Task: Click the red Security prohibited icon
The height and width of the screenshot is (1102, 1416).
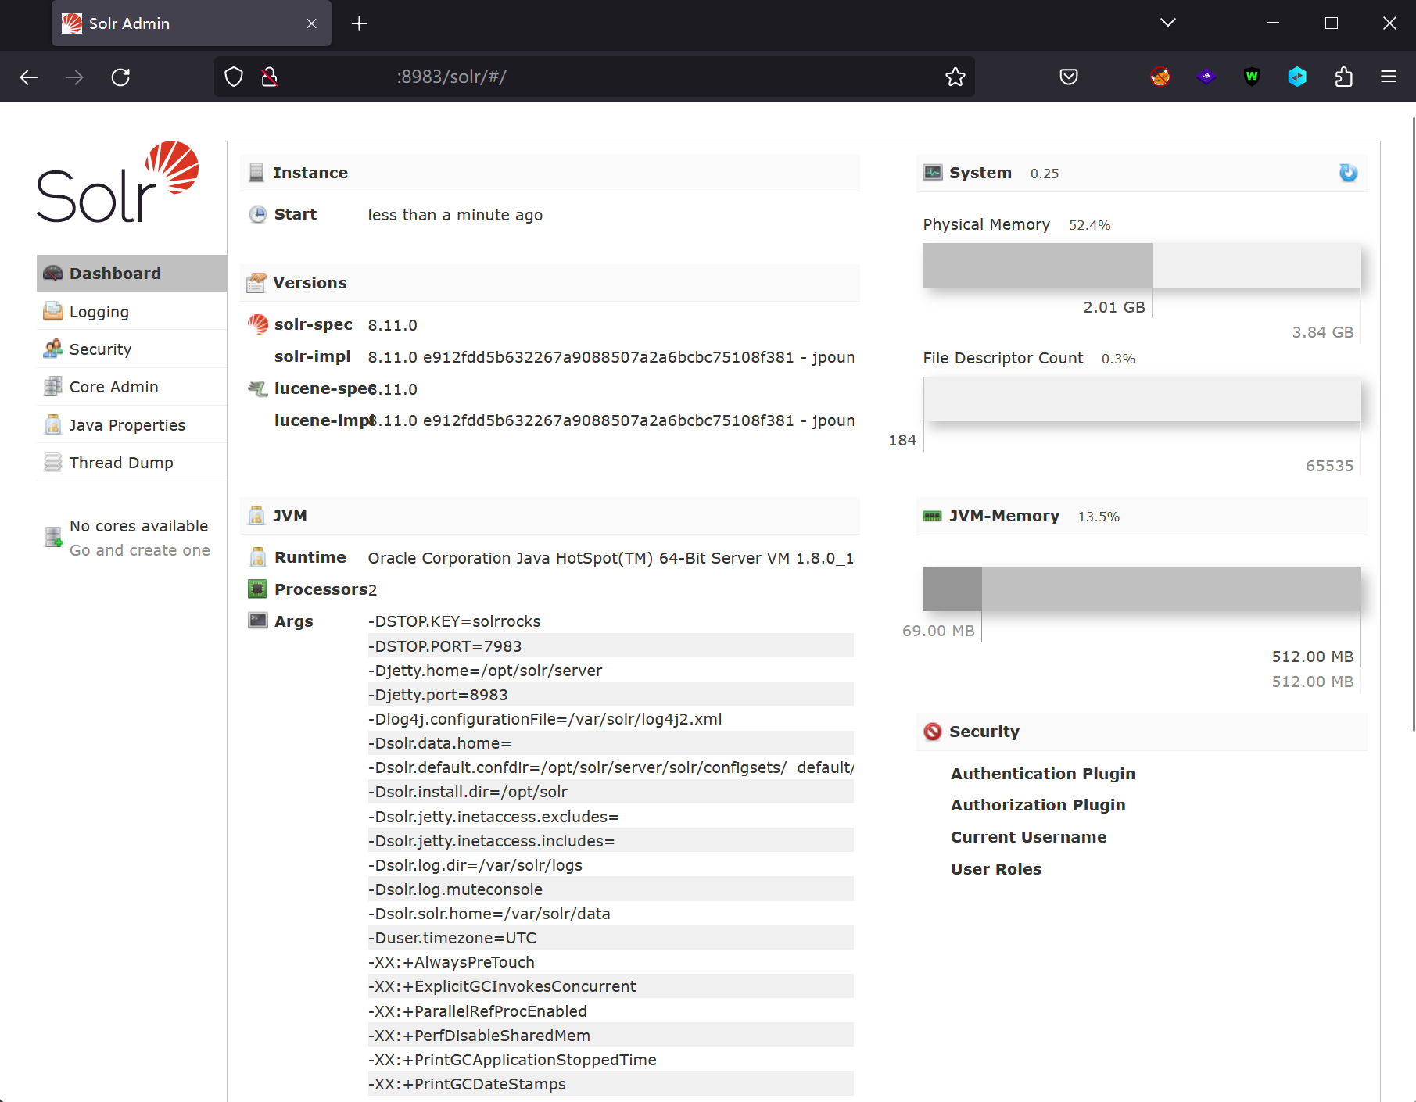Action: coord(933,732)
